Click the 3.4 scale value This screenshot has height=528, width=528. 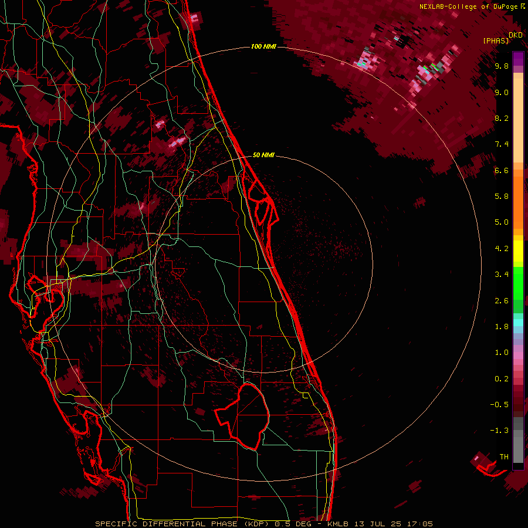(502, 275)
